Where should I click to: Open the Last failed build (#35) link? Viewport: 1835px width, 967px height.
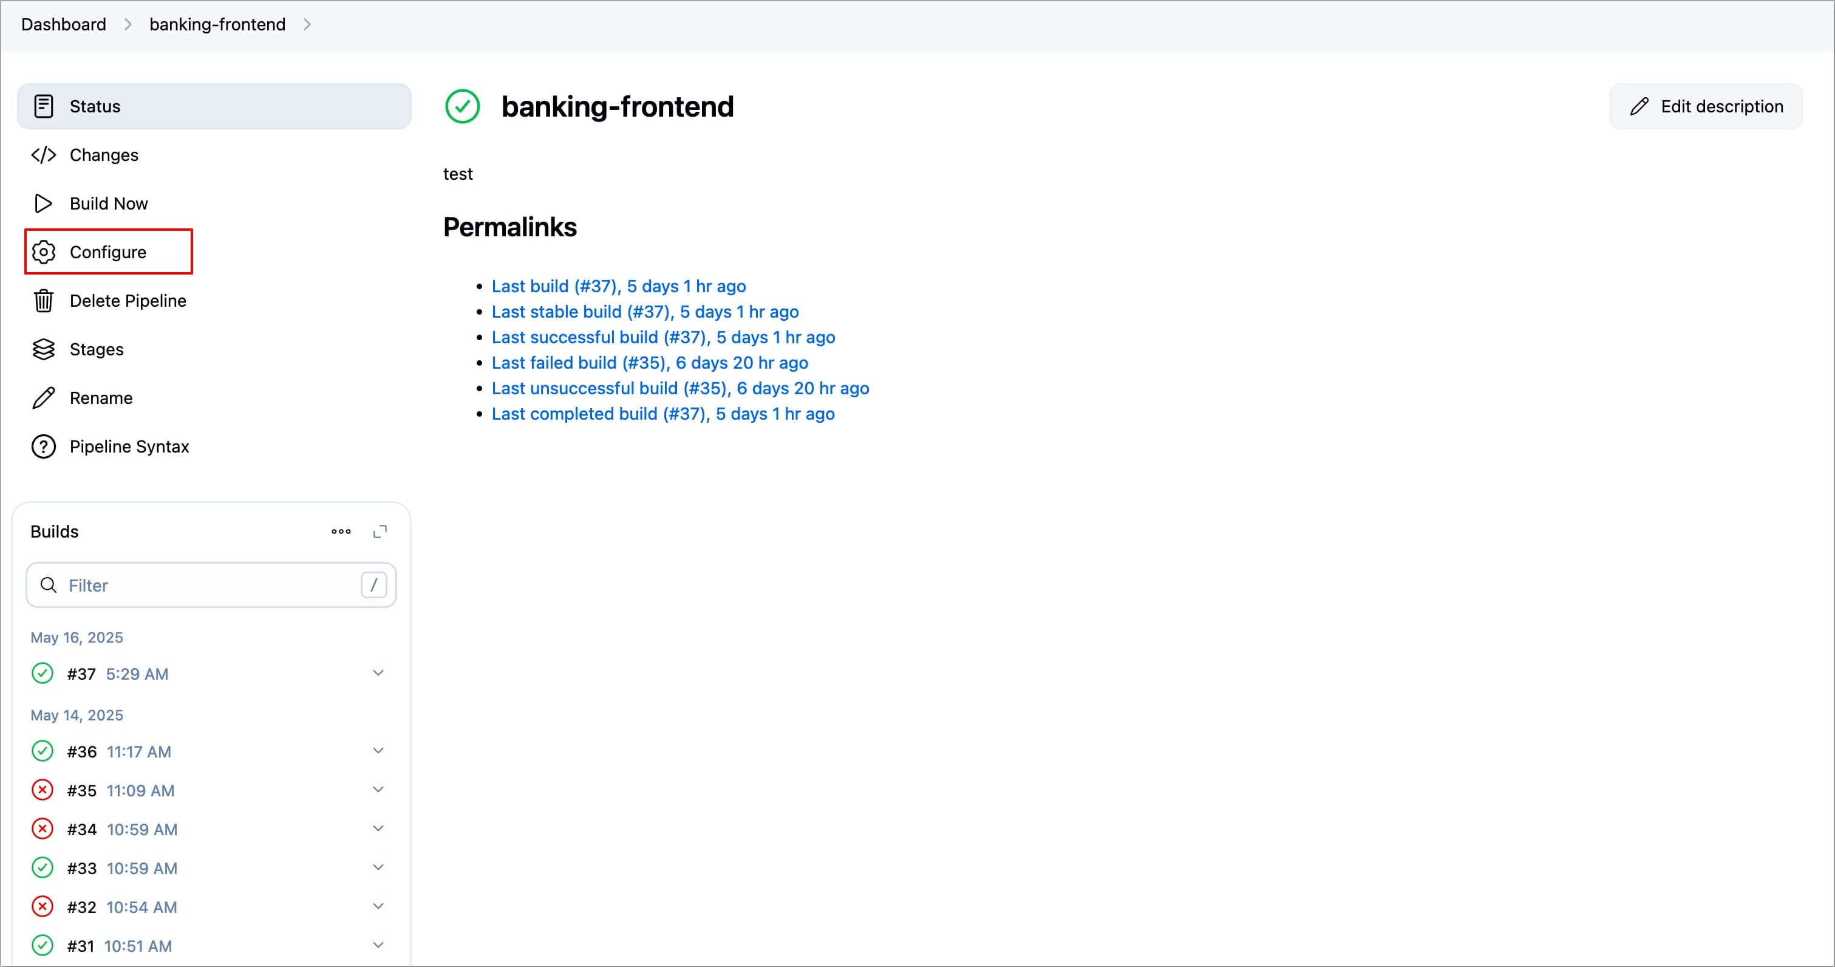(x=650, y=363)
